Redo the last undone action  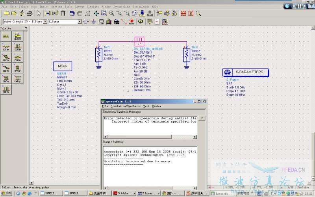80,13
